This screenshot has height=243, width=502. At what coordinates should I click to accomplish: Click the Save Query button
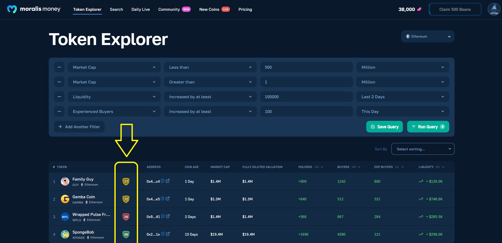point(384,127)
